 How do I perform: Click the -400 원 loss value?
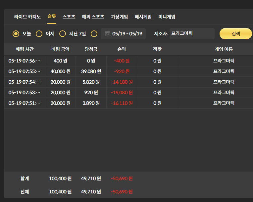click(x=122, y=61)
